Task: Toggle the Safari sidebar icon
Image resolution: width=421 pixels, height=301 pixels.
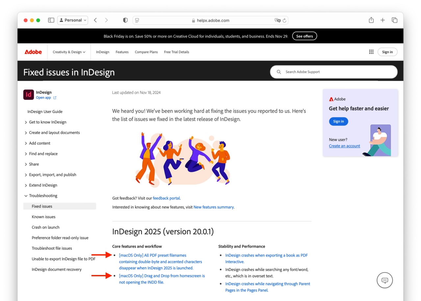Action: pyautogui.click(x=51, y=20)
